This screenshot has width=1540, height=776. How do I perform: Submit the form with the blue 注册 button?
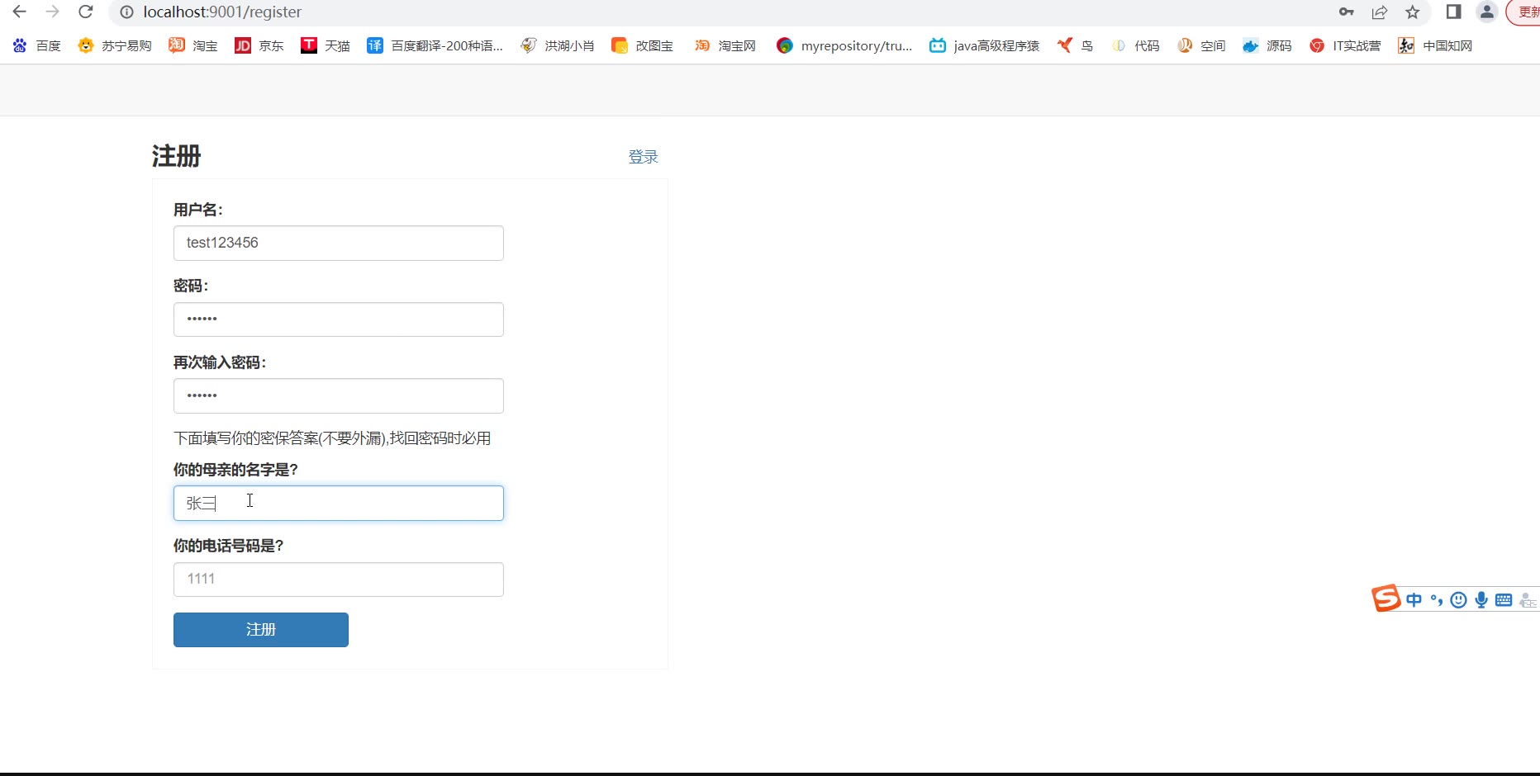(x=261, y=630)
